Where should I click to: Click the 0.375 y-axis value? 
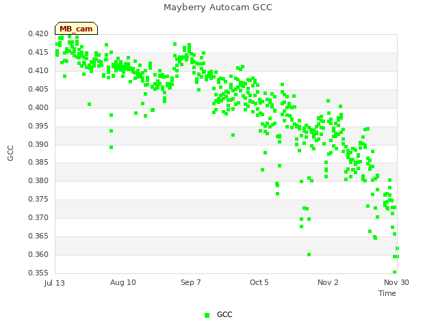point(38,199)
